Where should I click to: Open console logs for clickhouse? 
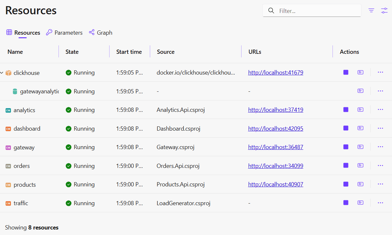pos(360,72)
